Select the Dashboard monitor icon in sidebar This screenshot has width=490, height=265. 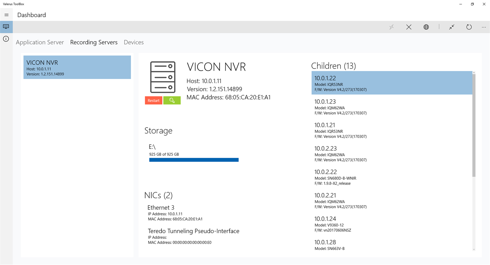tap(6, 27)
